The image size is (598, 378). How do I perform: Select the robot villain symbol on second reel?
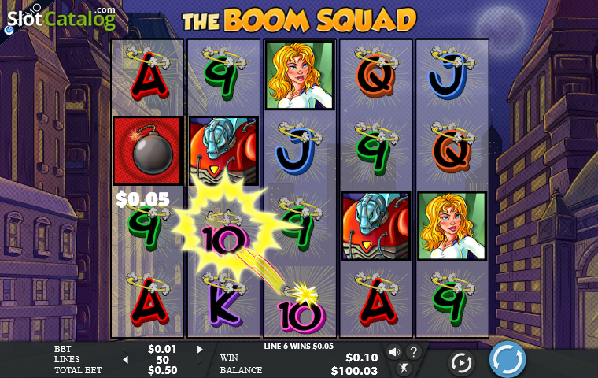224,150
